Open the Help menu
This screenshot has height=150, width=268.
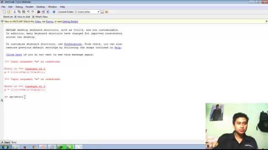(62, 7)
